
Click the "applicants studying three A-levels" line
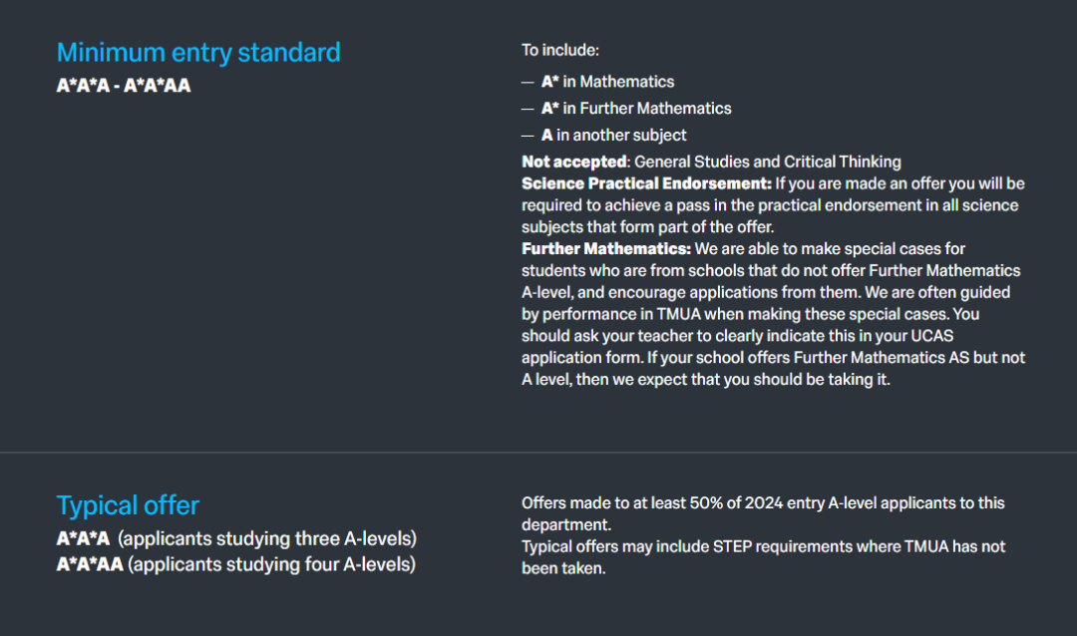pos(267,539)
